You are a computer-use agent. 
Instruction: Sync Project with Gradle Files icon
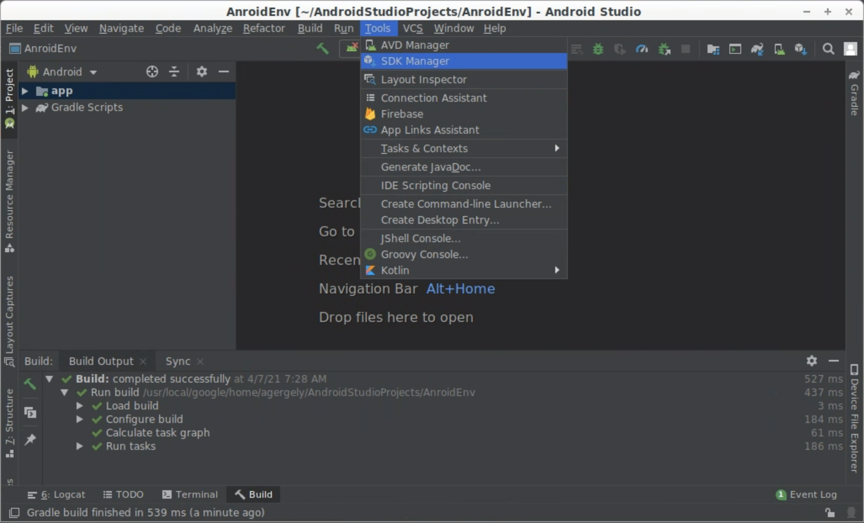point(757,49)
